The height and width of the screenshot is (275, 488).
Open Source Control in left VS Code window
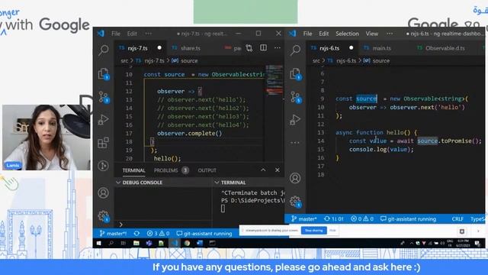[104, 97]
